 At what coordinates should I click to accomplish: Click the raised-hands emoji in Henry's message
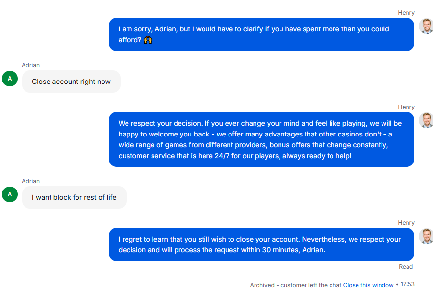click(148, 40)
